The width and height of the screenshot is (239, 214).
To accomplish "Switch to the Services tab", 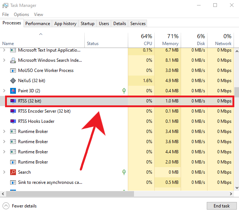I will click(x=138, y=24).
